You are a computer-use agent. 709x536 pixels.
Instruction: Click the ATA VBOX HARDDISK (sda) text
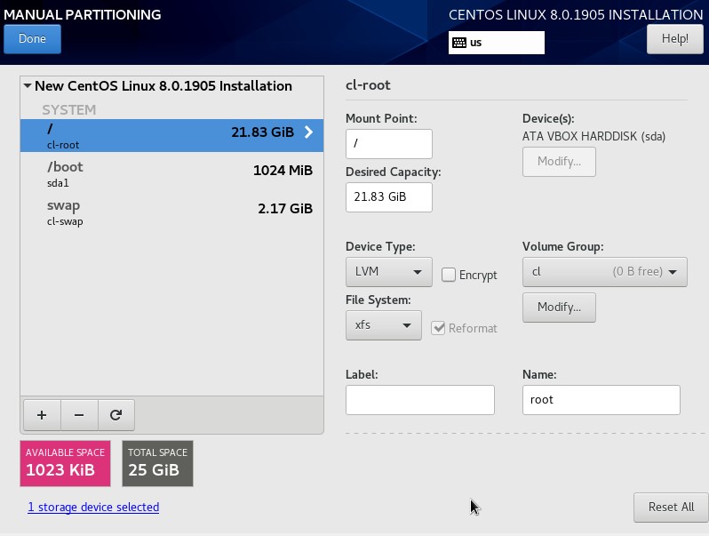point(593,136)
